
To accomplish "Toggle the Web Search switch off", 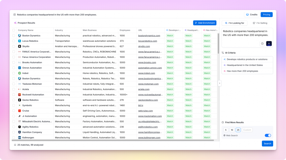I will pos(268,136).
